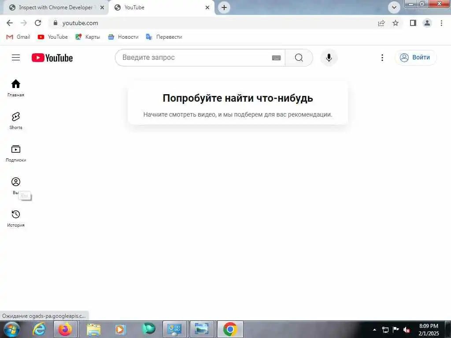Viewport: 451px width, 338px height.
Task: Open Windows Media Player from taskbar
Action: click(121, 329)
